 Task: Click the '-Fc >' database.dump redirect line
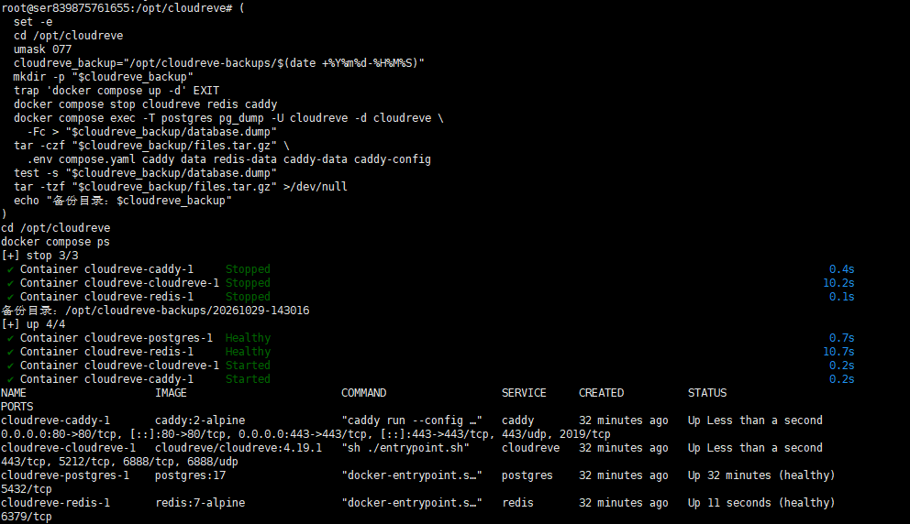point(152,132)
